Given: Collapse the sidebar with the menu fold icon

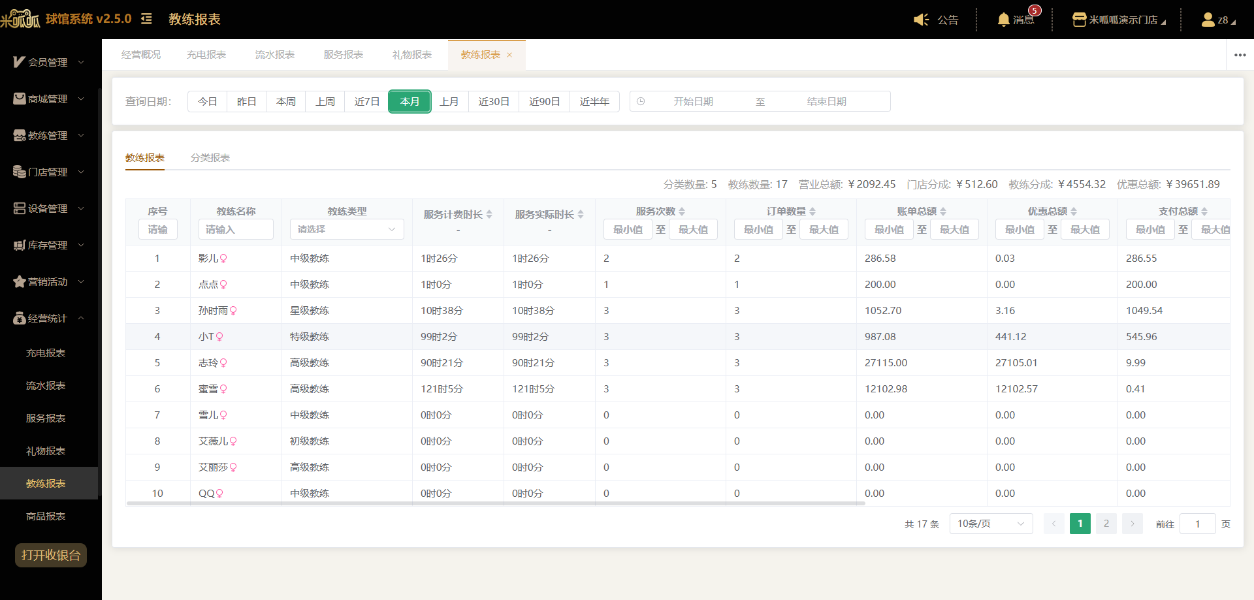Looking at the screenshot, I should click(146, 19).
